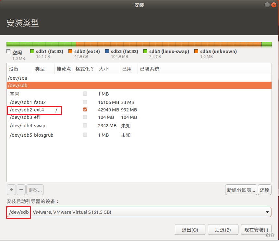Click 新建分区表 button
Image resolution: width=279 pixels, height=241 pixels.
(x=241, y=190)
